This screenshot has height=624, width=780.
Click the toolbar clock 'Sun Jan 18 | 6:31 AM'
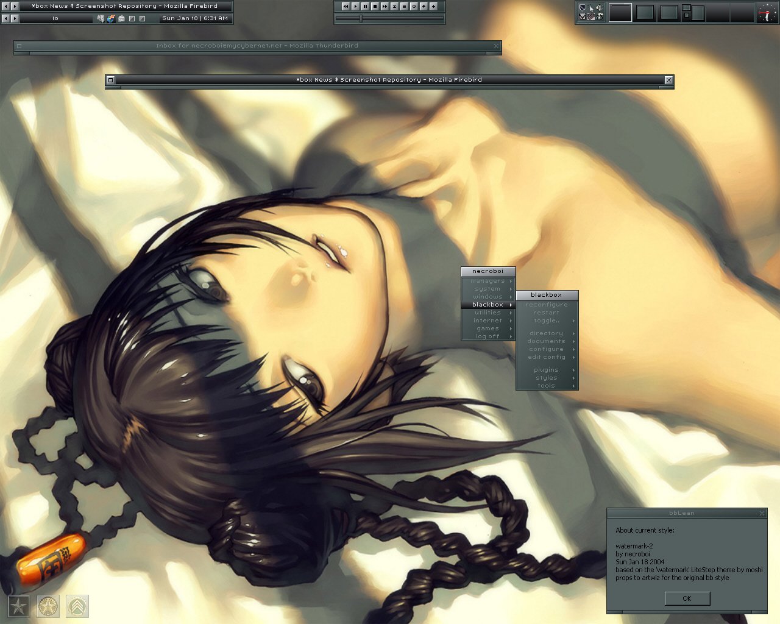click(195, 18)
